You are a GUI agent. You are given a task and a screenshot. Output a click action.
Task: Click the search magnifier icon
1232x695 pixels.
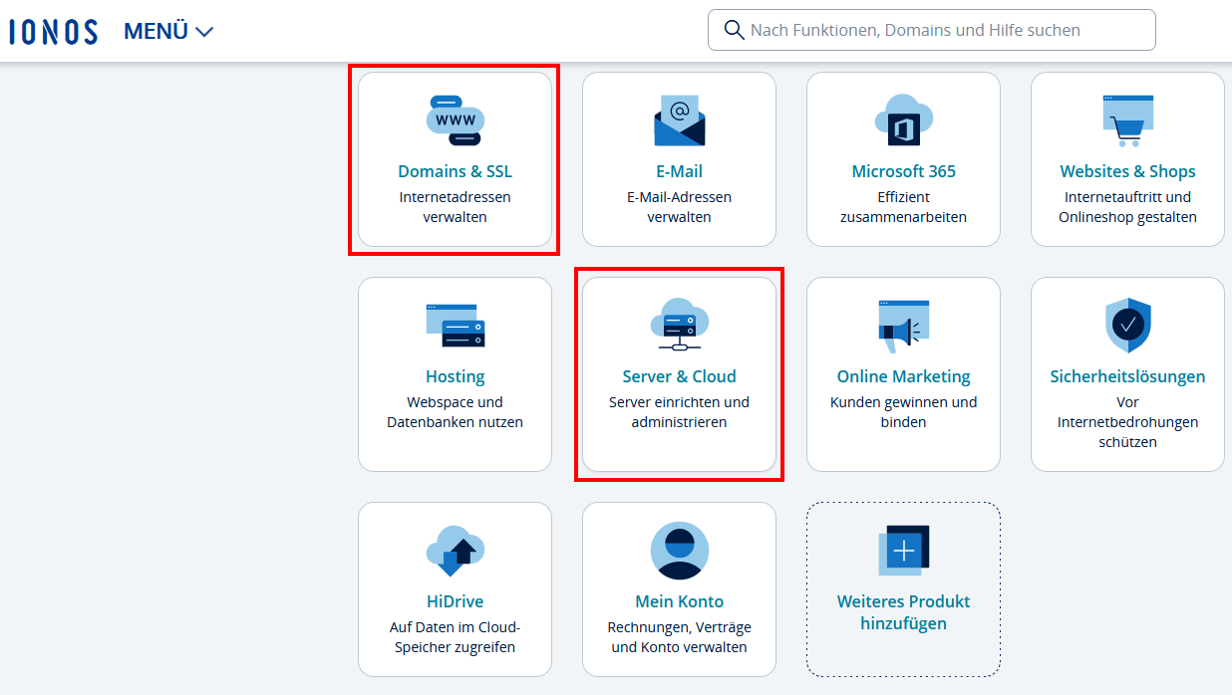point(735,30)
